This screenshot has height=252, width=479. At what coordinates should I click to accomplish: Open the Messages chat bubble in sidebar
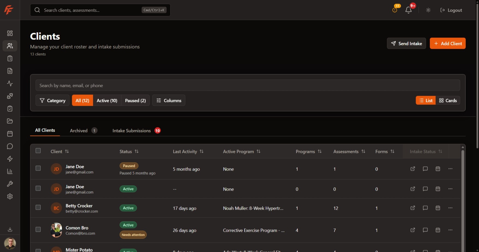point(10,146)
